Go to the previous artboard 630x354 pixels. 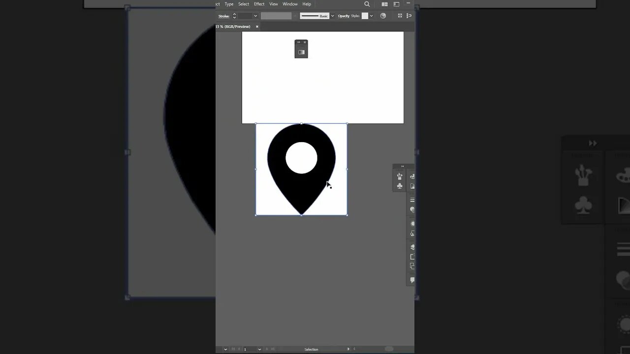239,349
